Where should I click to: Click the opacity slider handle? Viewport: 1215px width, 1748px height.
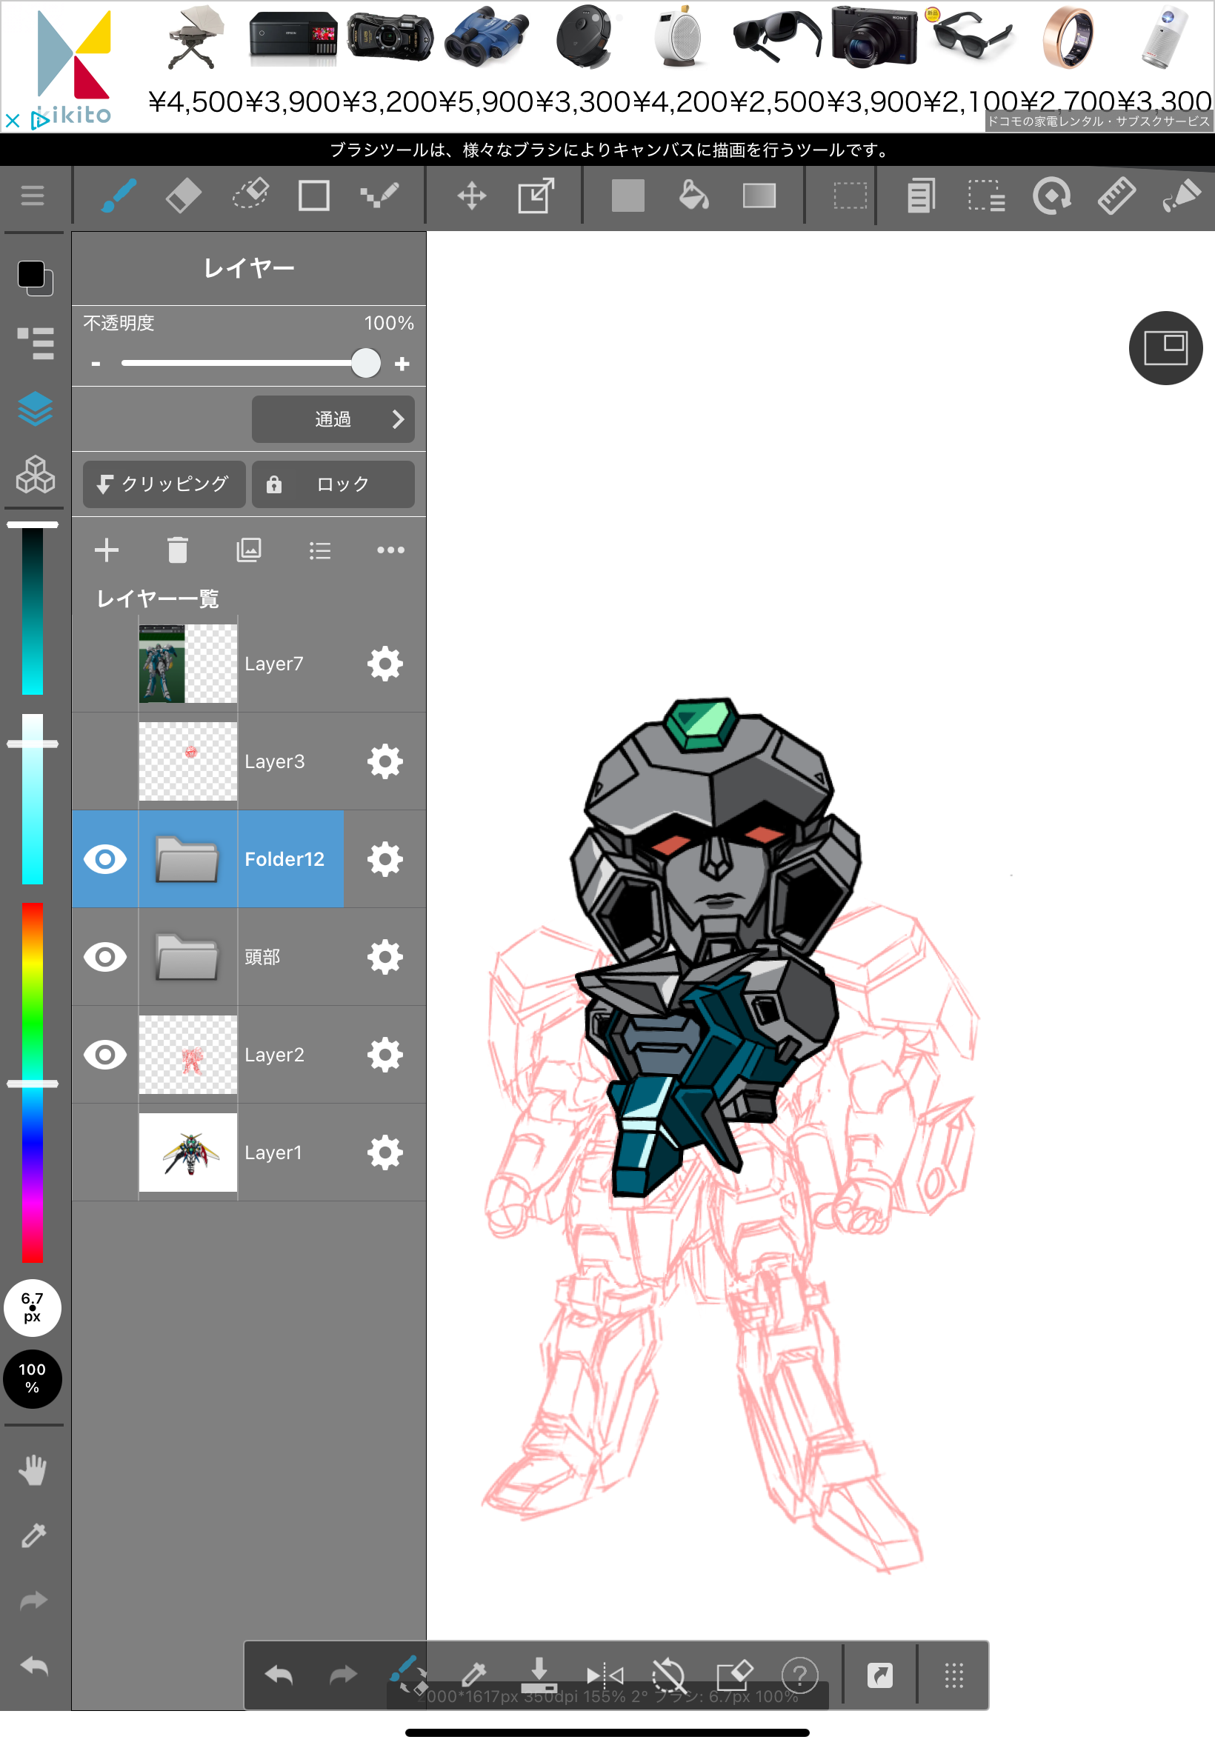click(x=365, y=364)
